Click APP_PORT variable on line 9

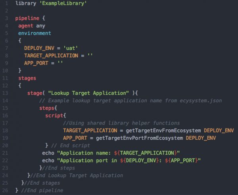(x=36, y=63)
